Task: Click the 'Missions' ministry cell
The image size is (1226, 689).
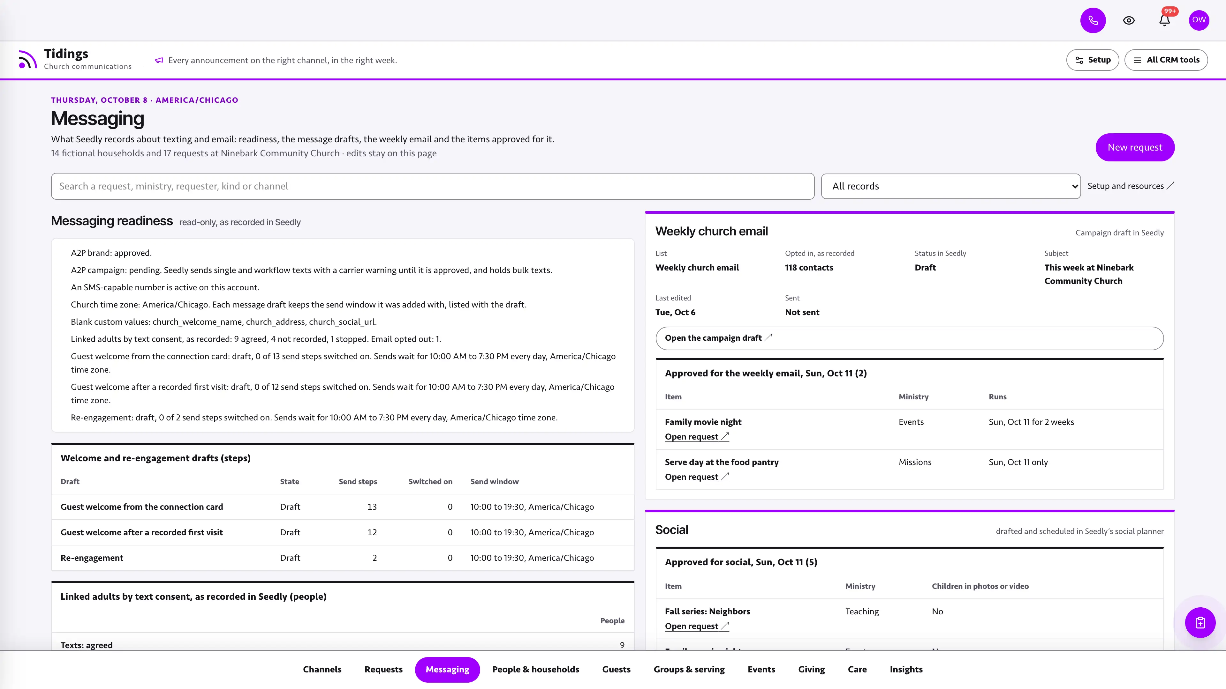Action: [915, 462]
